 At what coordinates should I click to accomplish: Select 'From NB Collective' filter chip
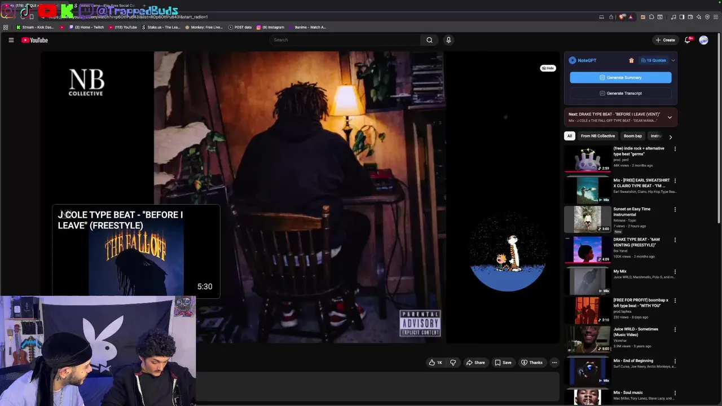click(x=598, y=136)
